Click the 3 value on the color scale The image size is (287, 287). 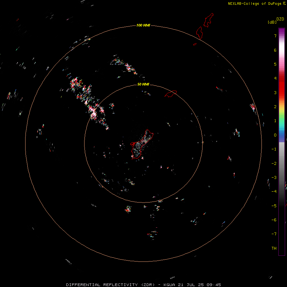[x=275, y=92]
